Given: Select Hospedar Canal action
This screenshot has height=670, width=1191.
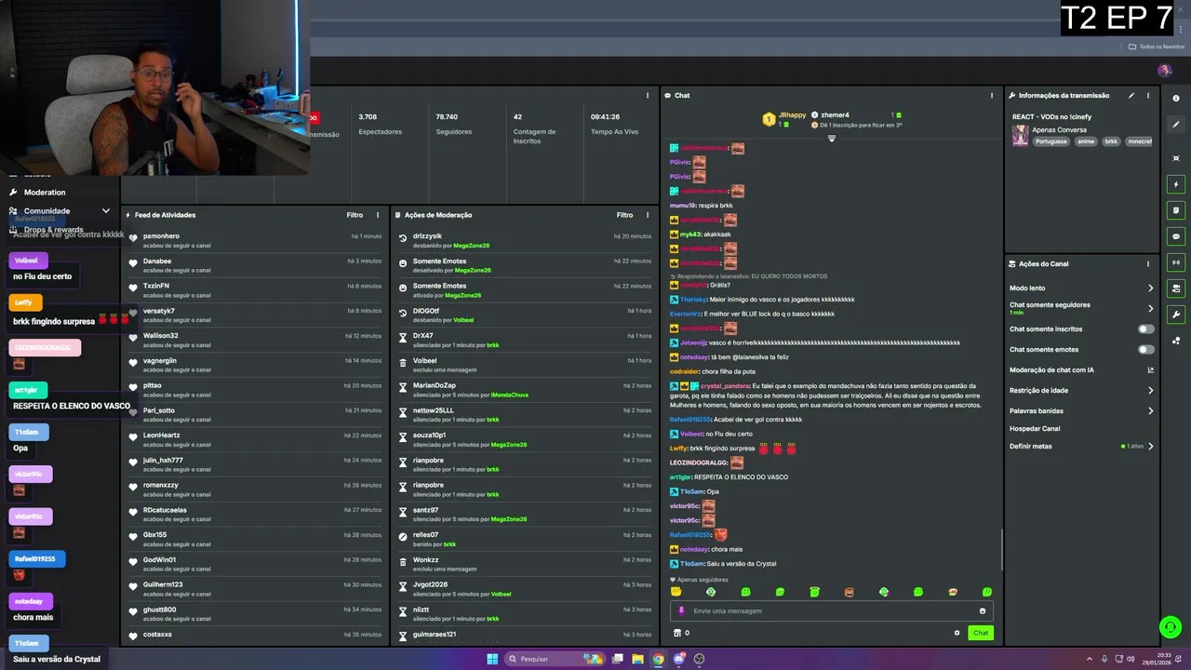Looking at the screenshot, I should click(x=1035, y=429).
